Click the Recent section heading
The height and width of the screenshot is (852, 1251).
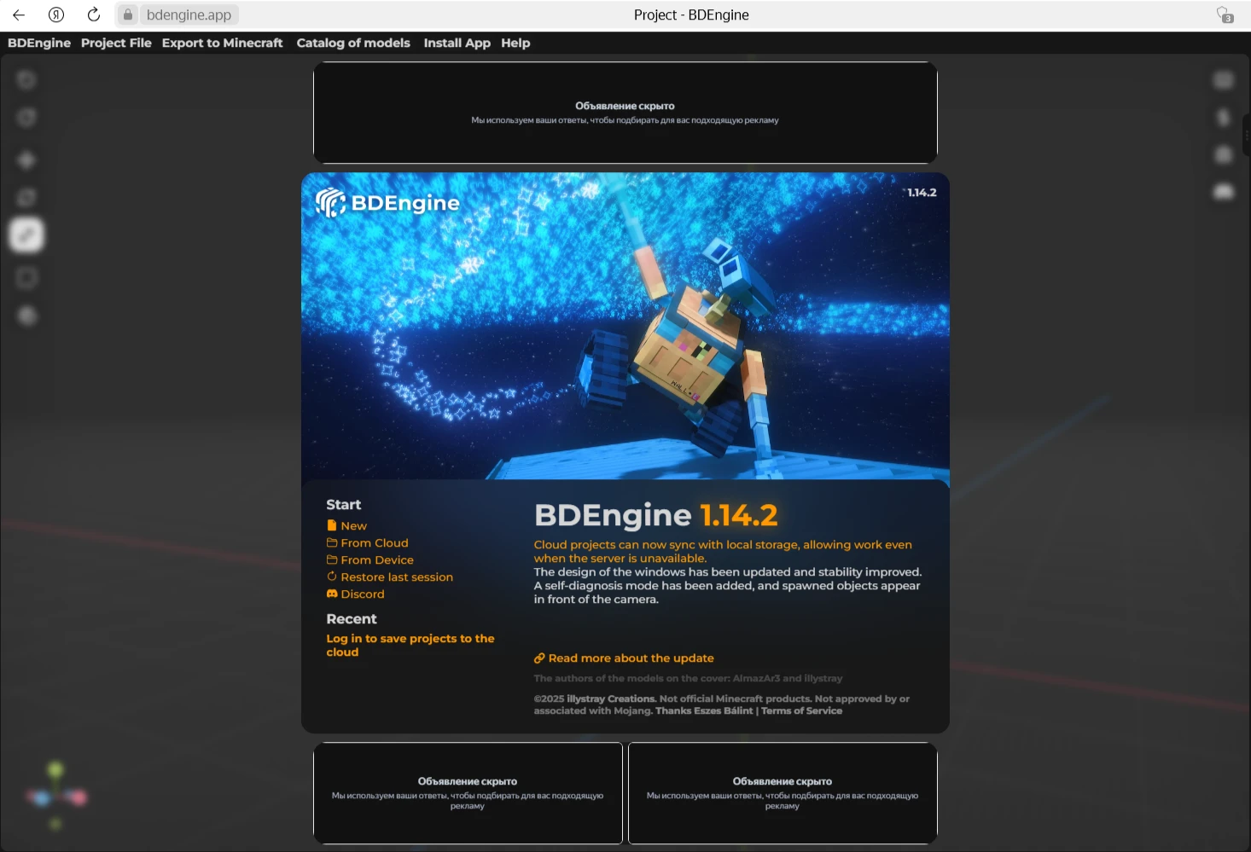[x=351, y=619]
